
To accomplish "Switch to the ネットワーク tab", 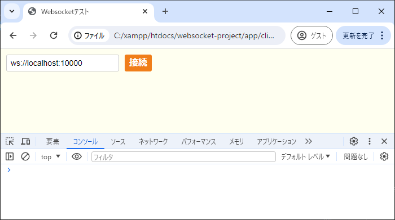I will pyautogui.click(x=153, y=142).
